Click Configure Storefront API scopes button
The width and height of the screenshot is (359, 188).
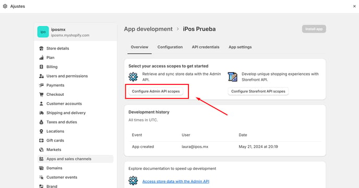pos(258,91)
